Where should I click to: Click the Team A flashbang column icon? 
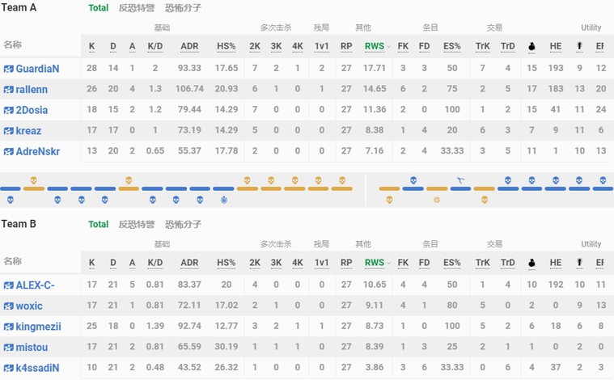[x=579, y=47]
